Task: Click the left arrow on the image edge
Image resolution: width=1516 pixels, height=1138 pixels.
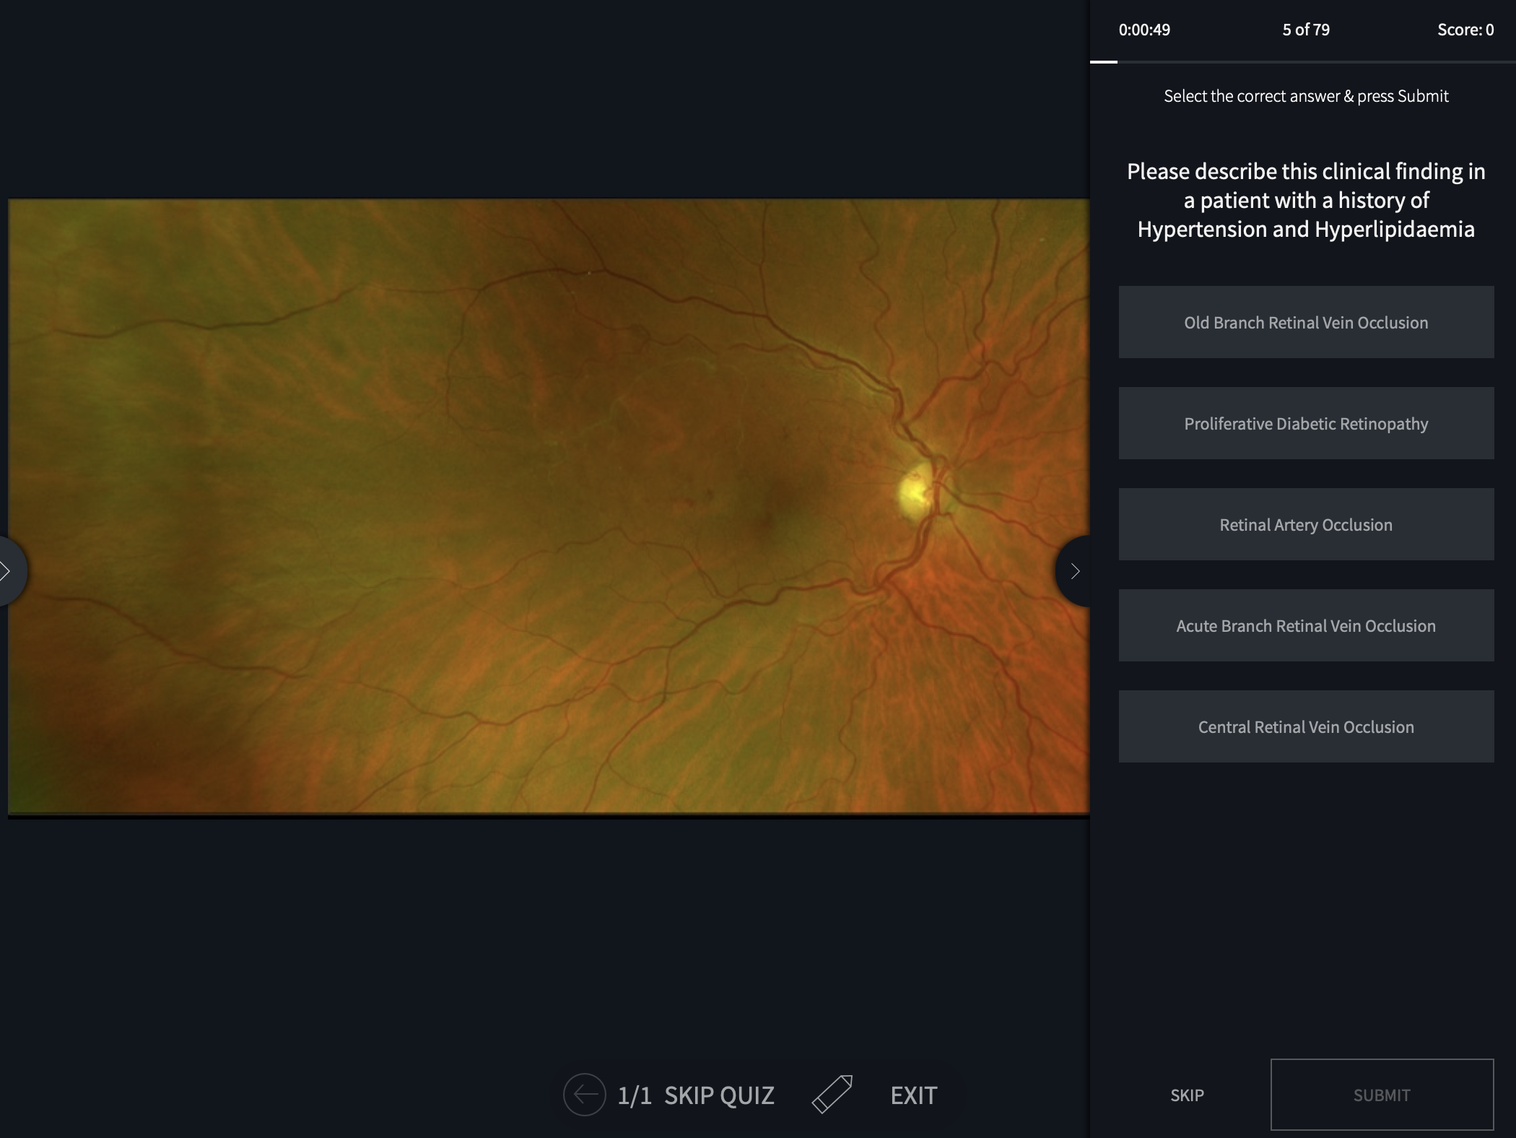Action: [x=7, y=570]
